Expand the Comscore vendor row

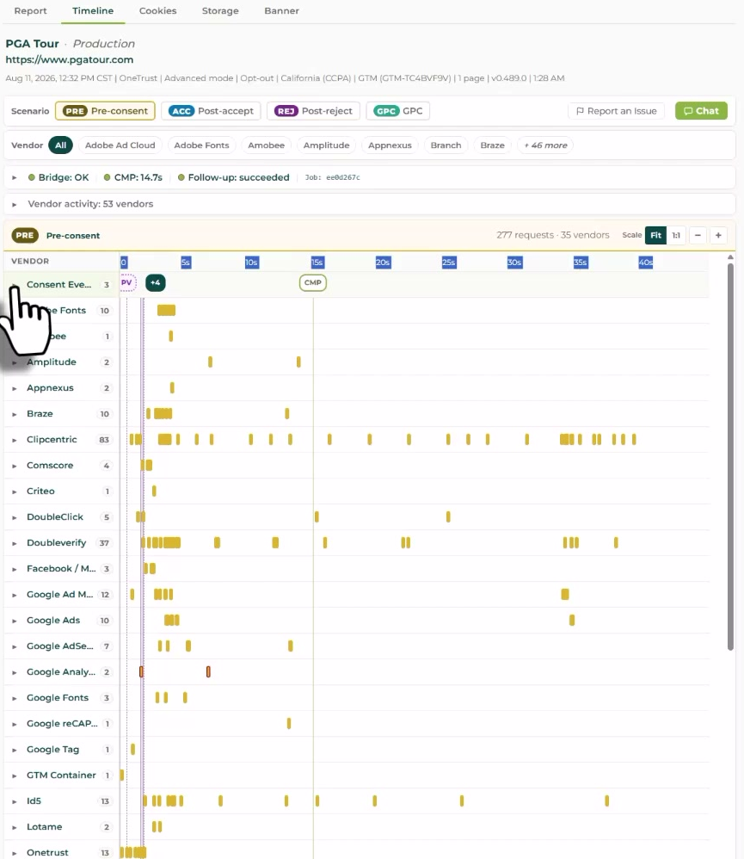[15, 466]
